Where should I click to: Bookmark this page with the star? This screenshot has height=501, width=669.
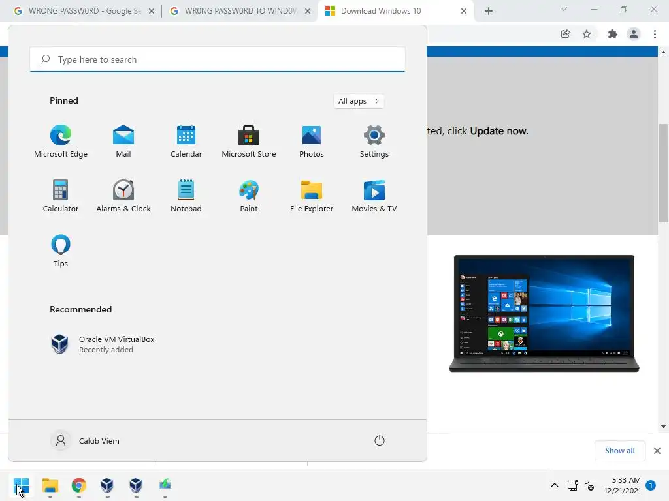click(587, 34)
